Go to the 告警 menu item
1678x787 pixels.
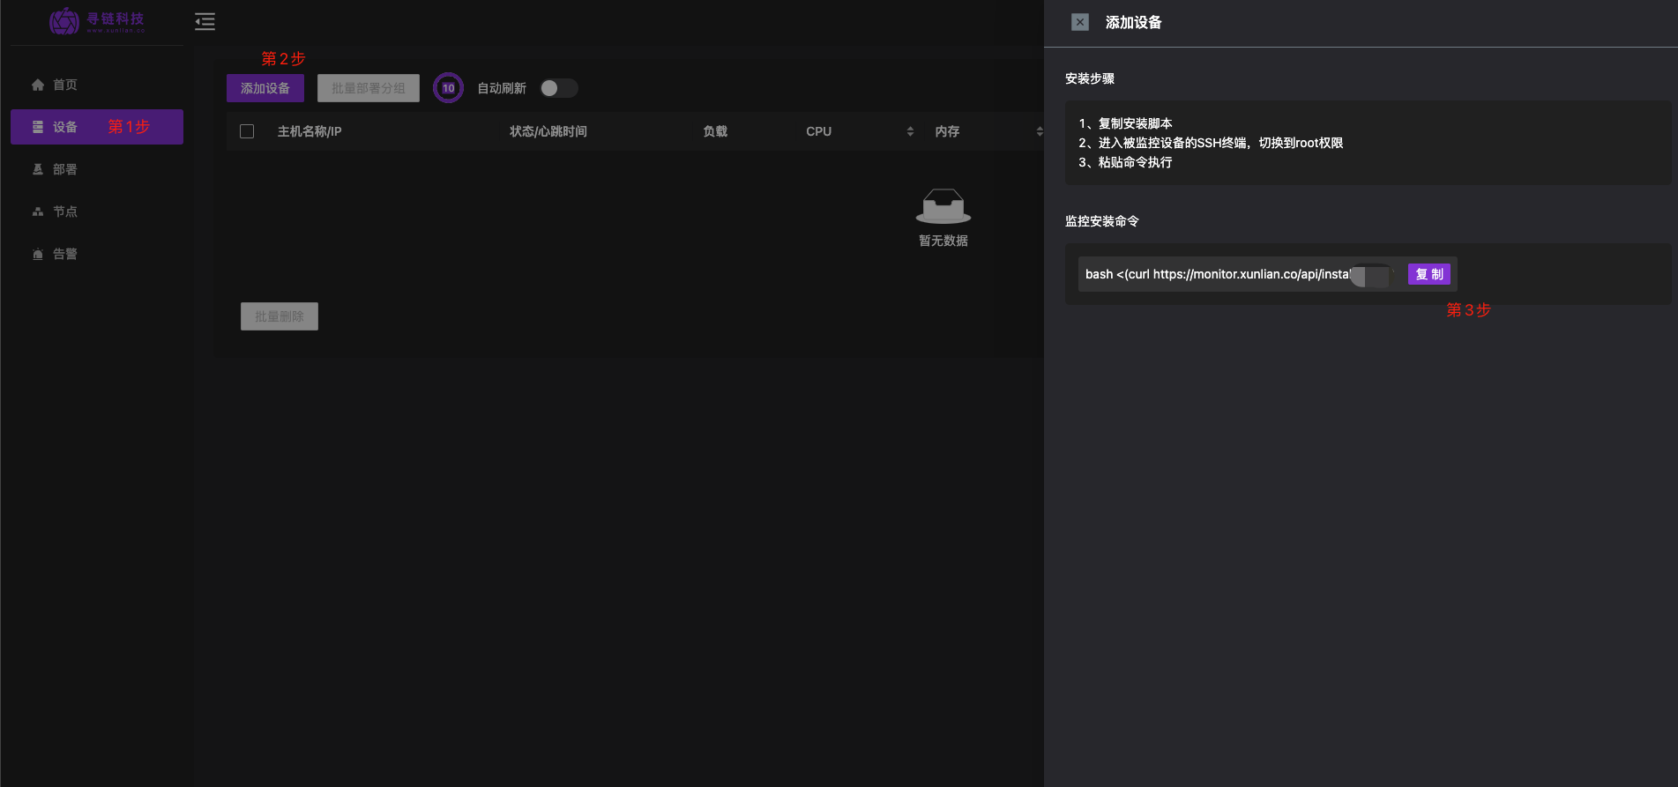[x=65, y=254]
